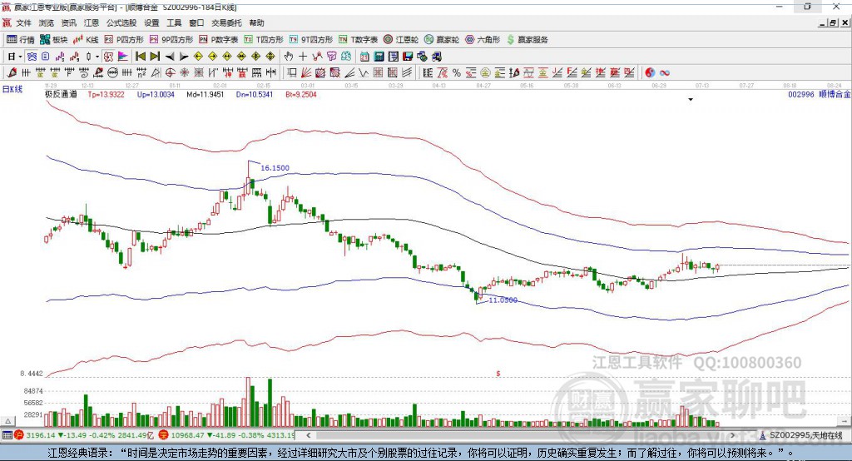The height and width of the screenshot is (461, 852).
Task: Click the 日K线 period label
Action: point(12,89)
